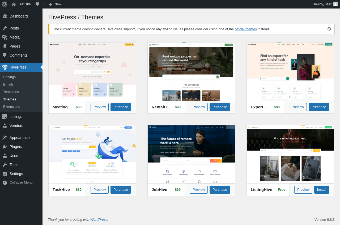Click the ListingHive theme screenshot
The width and height of the screenshot is (340, 225).
(290, 154)
